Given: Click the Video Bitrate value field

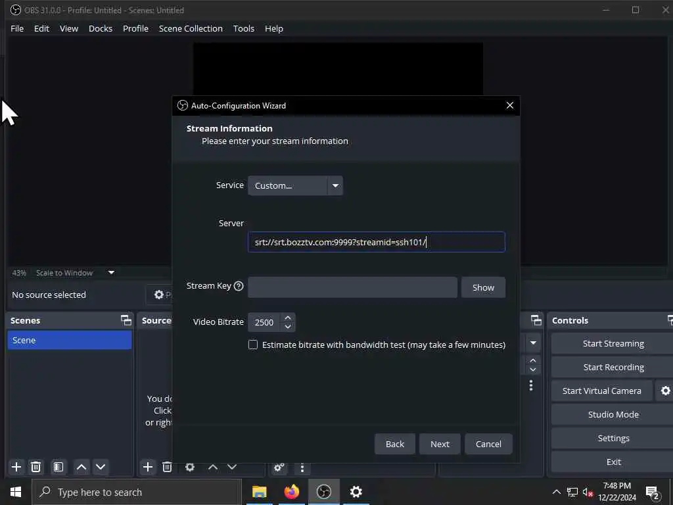Looking at the screenshot, I should pos(264,322).
